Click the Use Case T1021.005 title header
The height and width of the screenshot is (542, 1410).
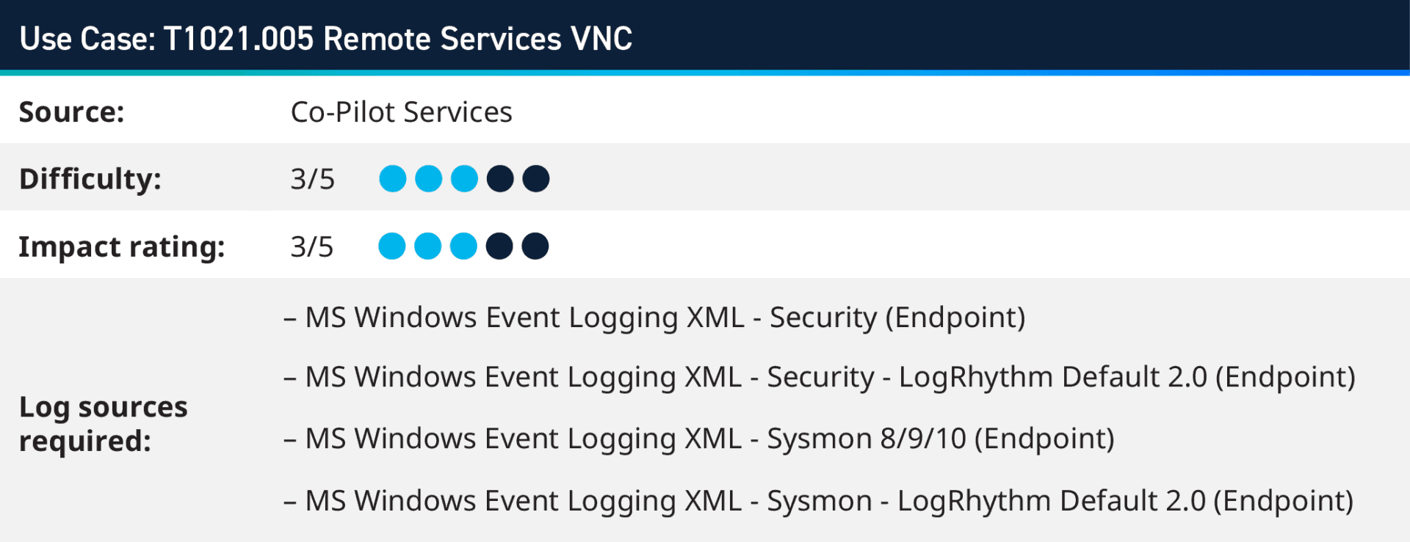(x=326, y=39)
